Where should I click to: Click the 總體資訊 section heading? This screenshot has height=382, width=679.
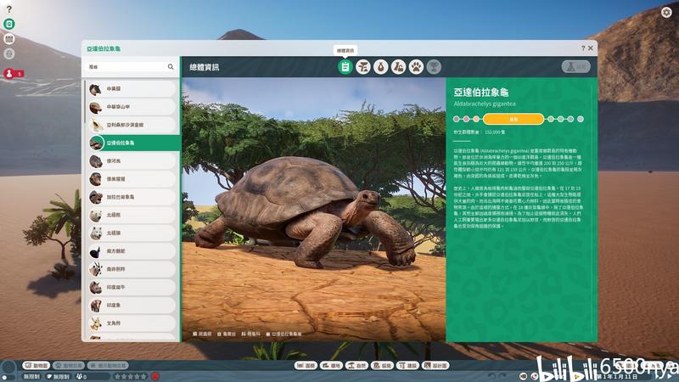pyautogui.click(x=205, y=67)
